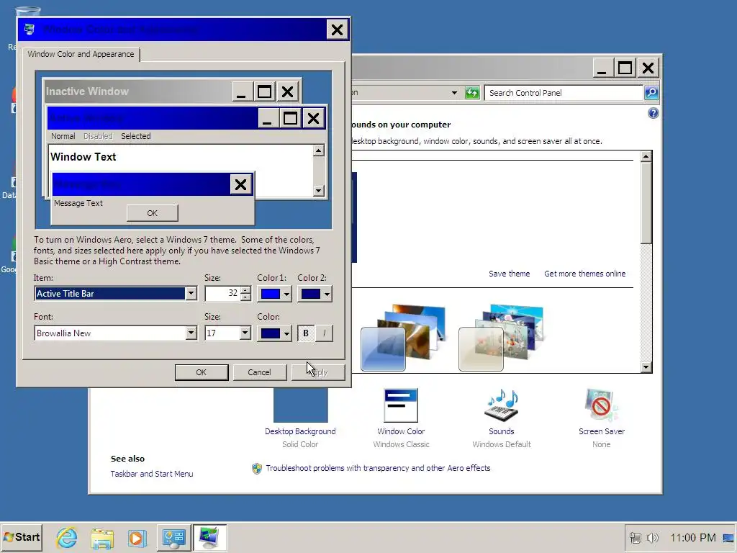Click Get more themes online link
Viewport: 737px width, 553px height.
click(584, 274)
